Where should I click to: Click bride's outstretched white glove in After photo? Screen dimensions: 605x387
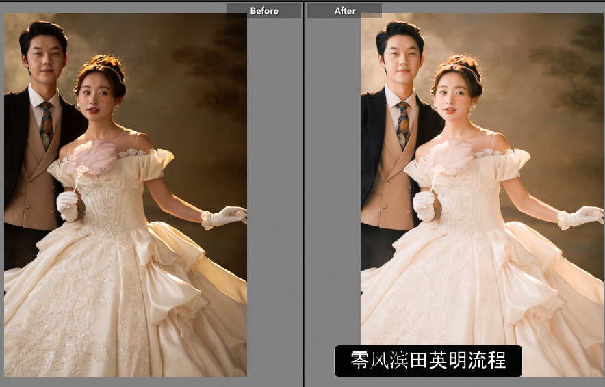[580, 217]
